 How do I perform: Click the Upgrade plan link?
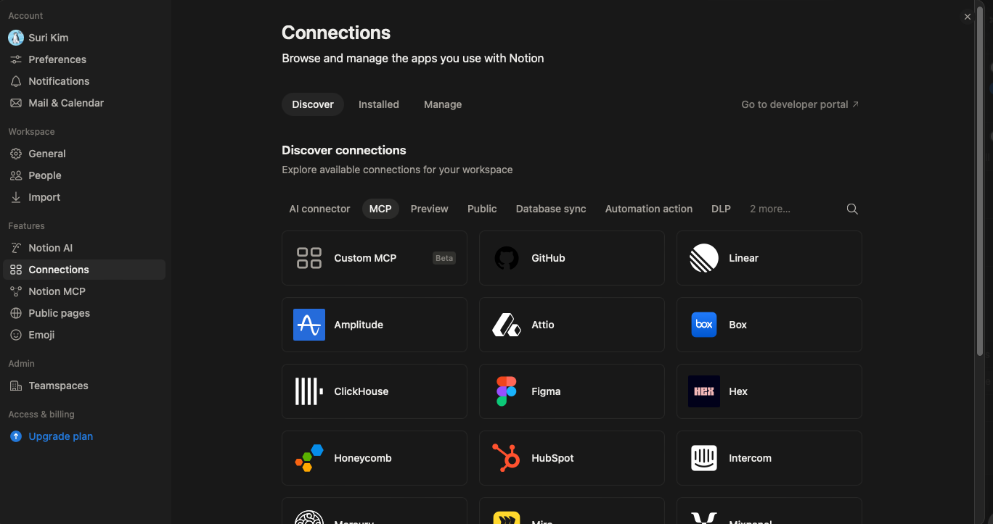point(61,436)
